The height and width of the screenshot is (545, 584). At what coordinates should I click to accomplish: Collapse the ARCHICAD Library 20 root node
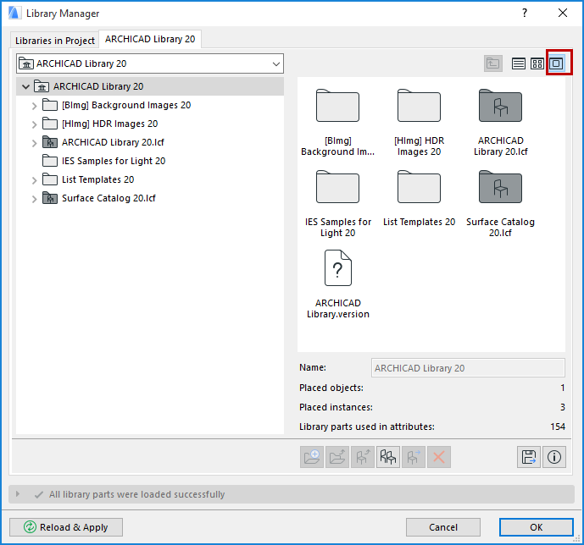click(x=25, y=86)
